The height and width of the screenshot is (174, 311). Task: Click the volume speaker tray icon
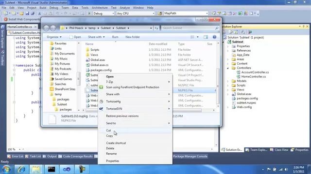[286, 170]
